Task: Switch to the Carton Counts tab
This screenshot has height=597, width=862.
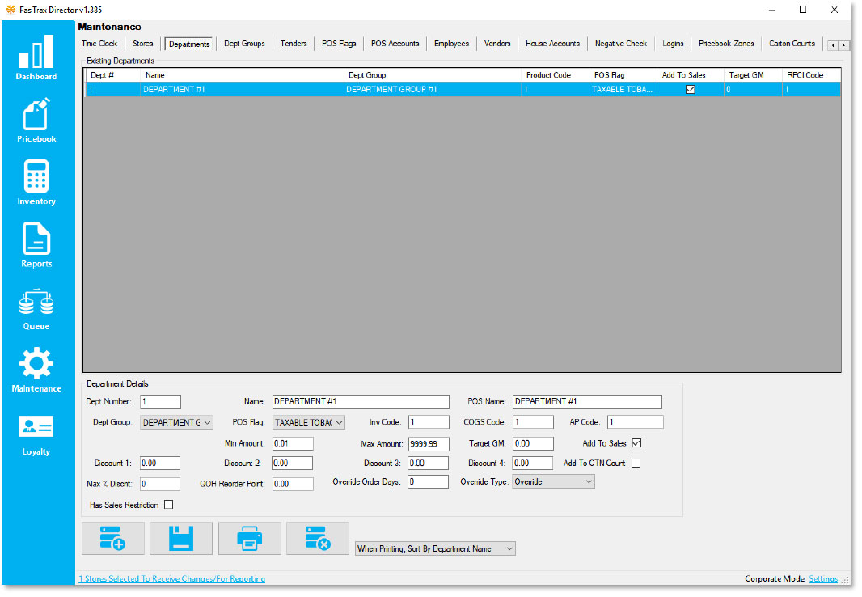Action: click(792, 44)
